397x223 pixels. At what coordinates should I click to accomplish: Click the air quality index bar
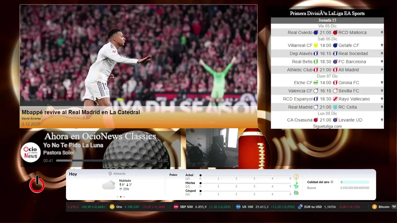click(x=355, y=182)
